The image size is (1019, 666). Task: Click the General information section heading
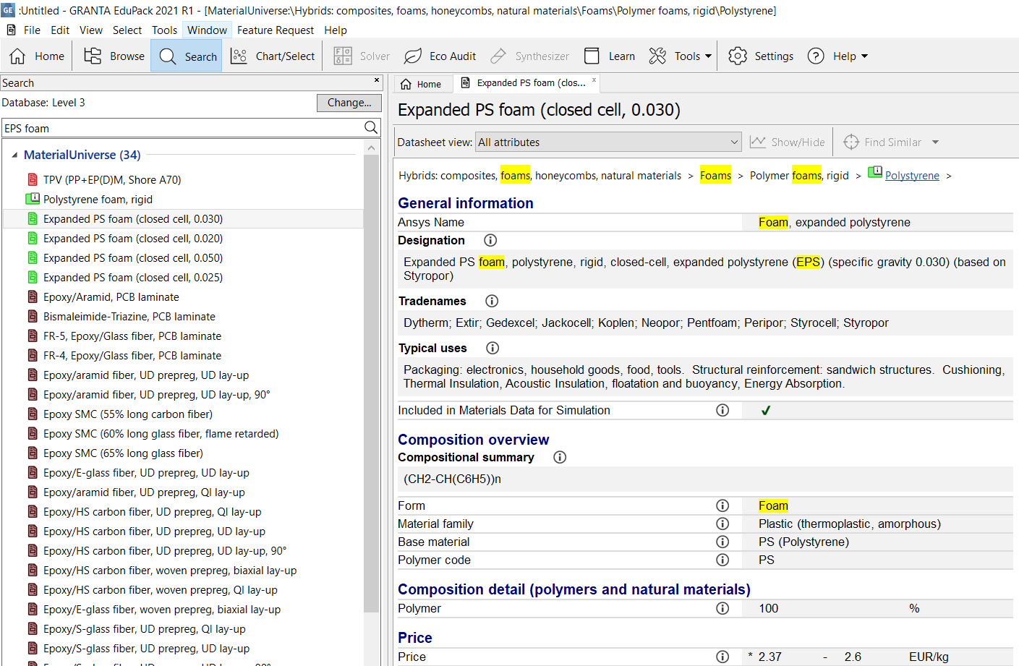pos(466,203)
